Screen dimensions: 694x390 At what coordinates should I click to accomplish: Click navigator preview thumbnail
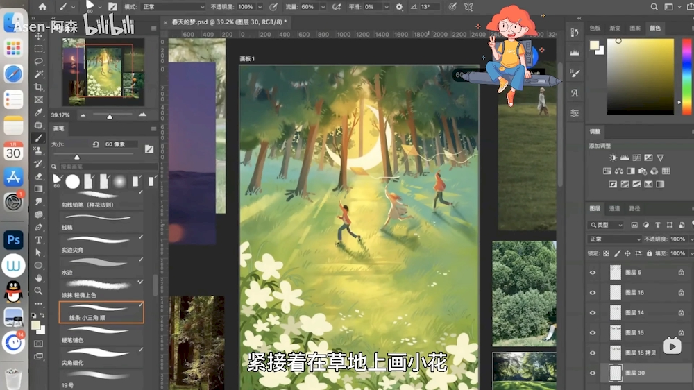coord(103,71)
